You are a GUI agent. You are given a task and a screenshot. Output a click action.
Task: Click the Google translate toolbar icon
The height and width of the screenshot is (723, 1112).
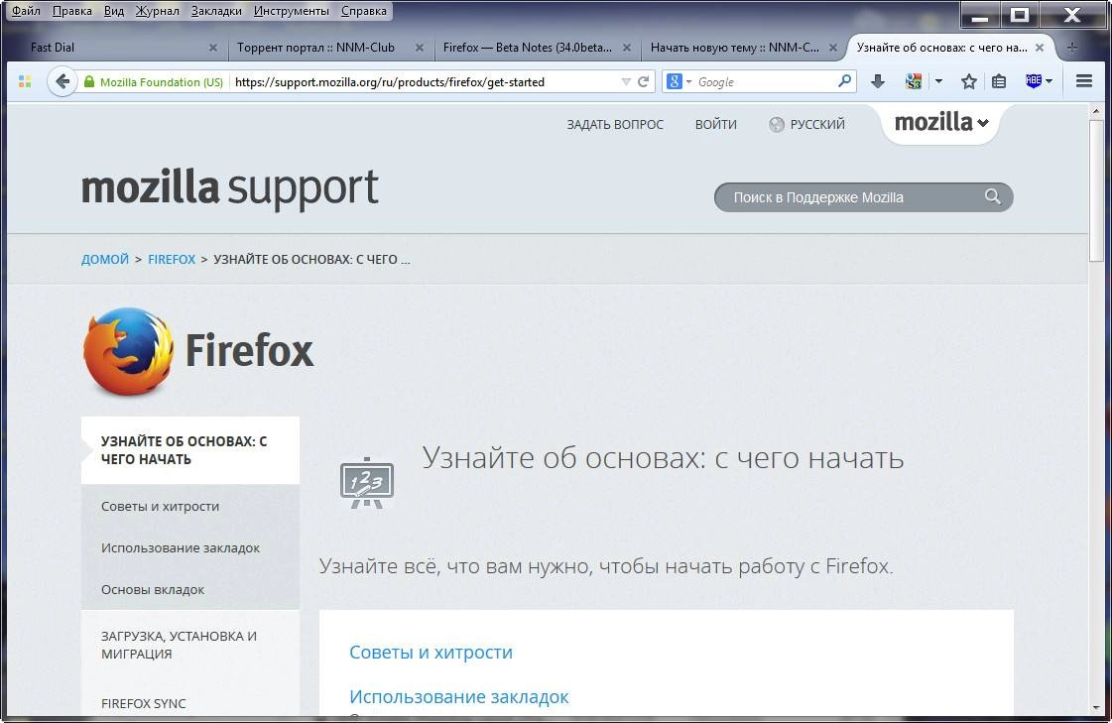click(914, 81)
